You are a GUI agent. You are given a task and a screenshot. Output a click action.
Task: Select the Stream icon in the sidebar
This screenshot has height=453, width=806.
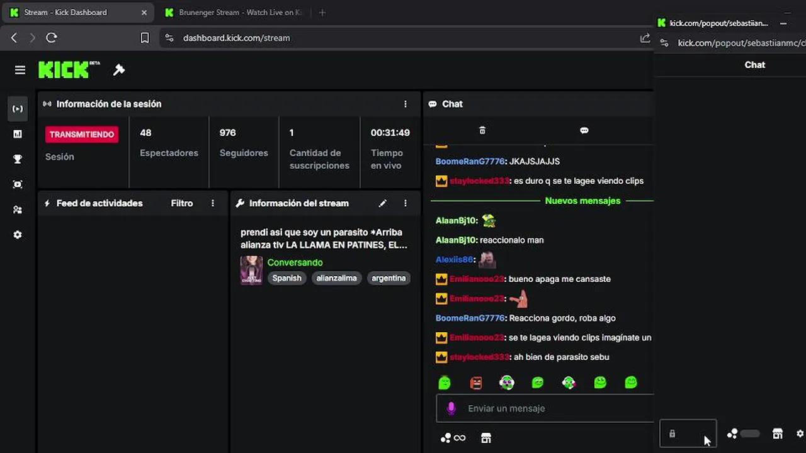tap(18, 109)
